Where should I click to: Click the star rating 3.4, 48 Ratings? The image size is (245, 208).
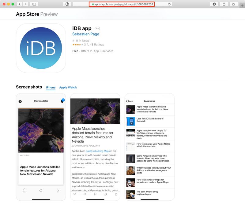pyautogui.click(x=88, y=45)
